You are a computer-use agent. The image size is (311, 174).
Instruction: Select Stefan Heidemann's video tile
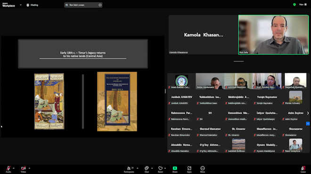210,81
